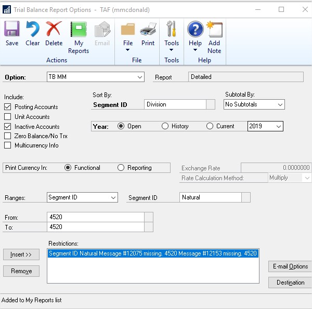The width and height of the screenshot is (312, 309).
Task: Select the Current year radio button
Action: pyautogui.click(x=210, y=126)
